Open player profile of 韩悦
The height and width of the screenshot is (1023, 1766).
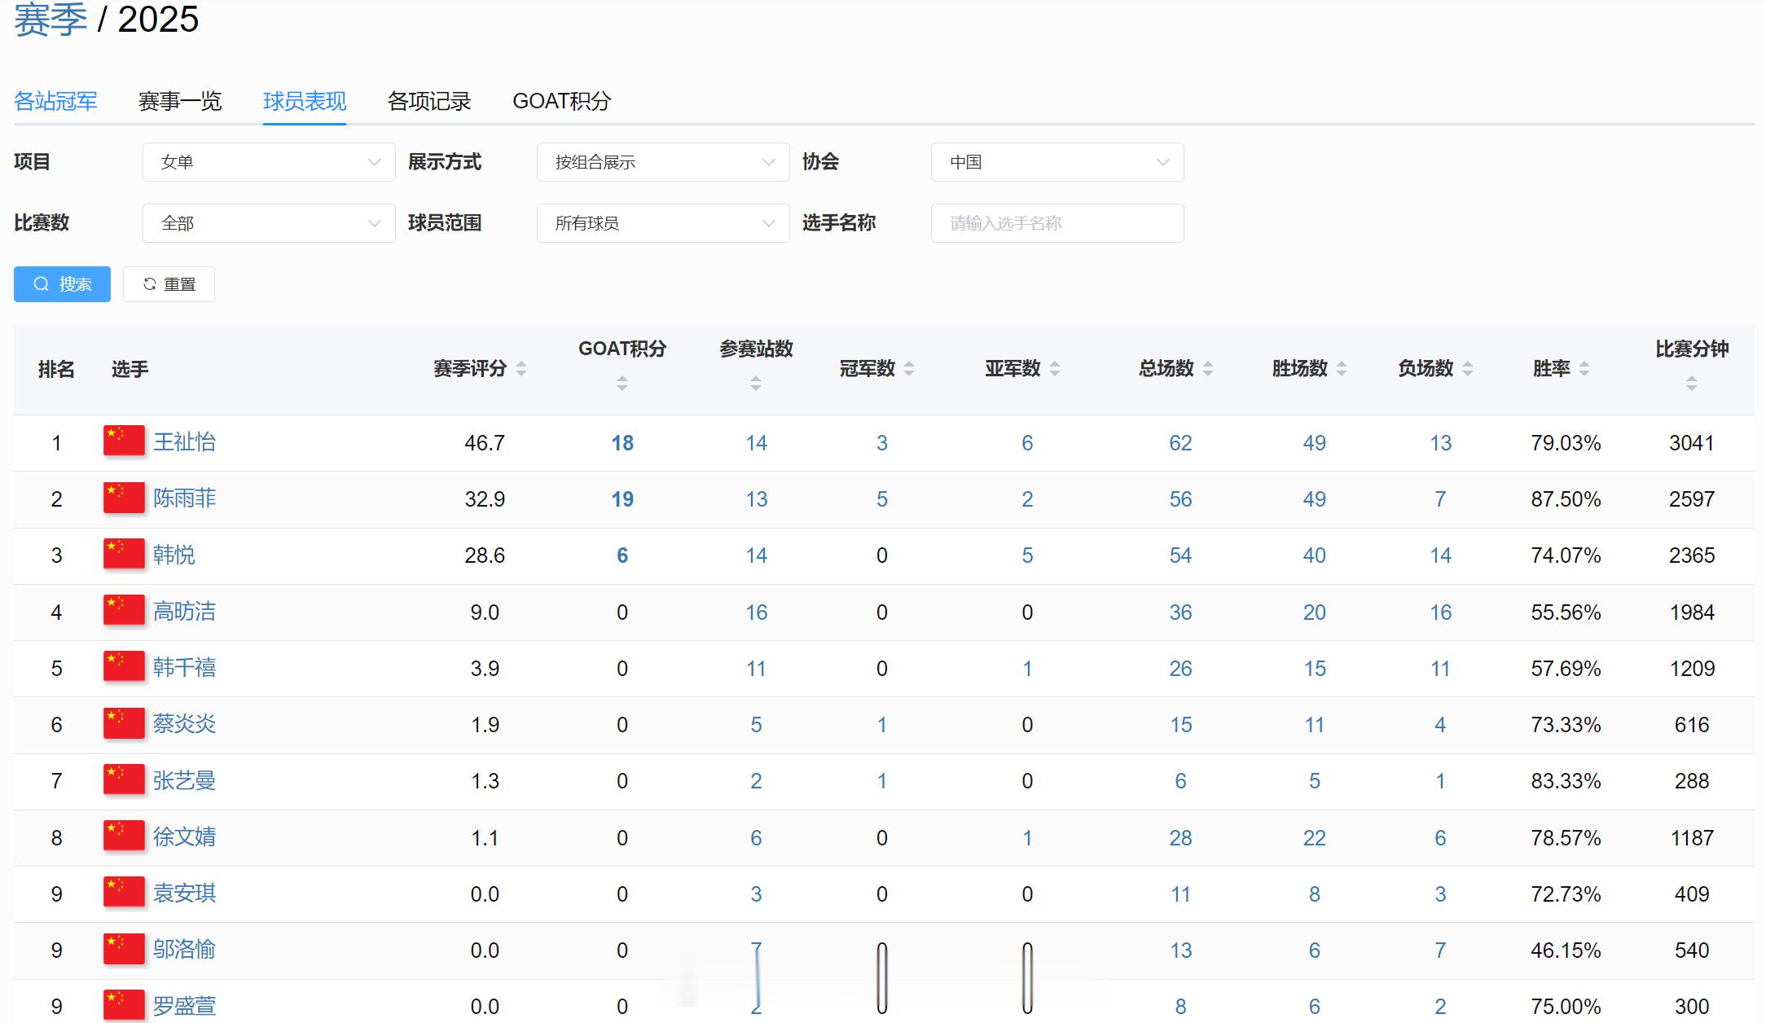[x=173, y=555]
